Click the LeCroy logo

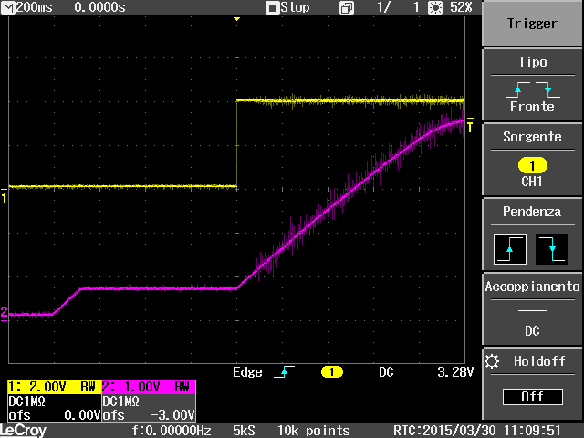point(23,431)
